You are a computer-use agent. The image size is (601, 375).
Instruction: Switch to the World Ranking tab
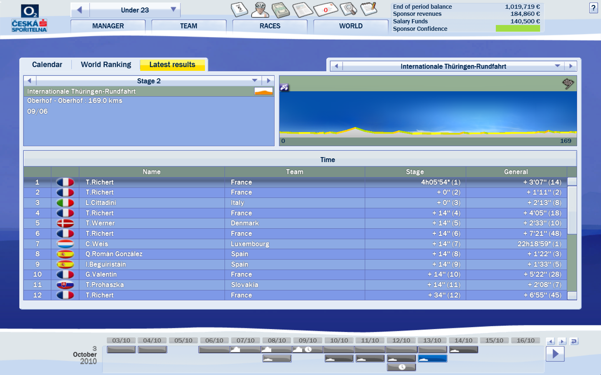106,65
